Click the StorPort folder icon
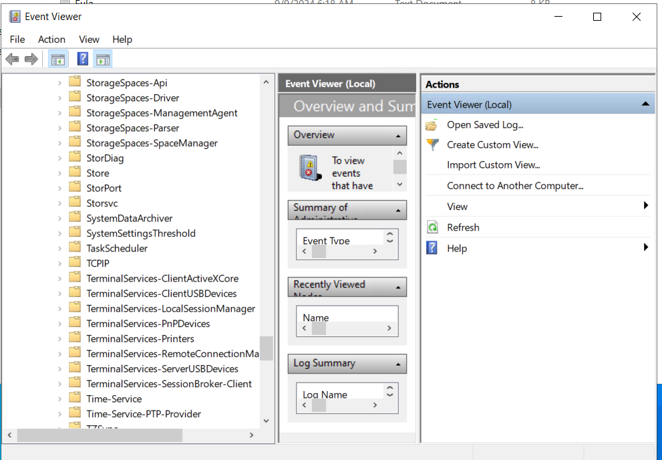662x460 pixels. 75,187
